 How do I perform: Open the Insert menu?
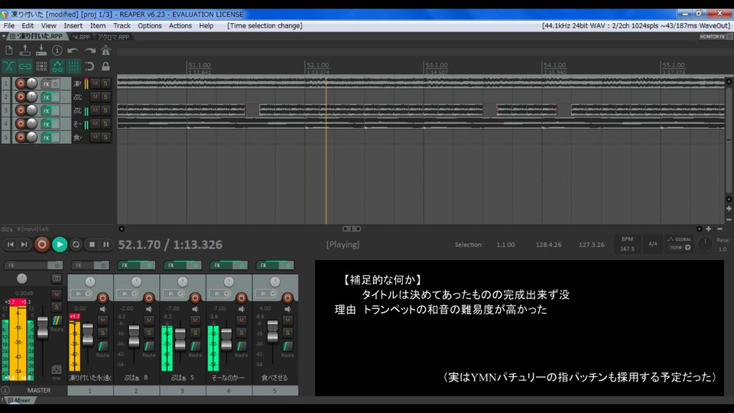[x=73, y=25]
